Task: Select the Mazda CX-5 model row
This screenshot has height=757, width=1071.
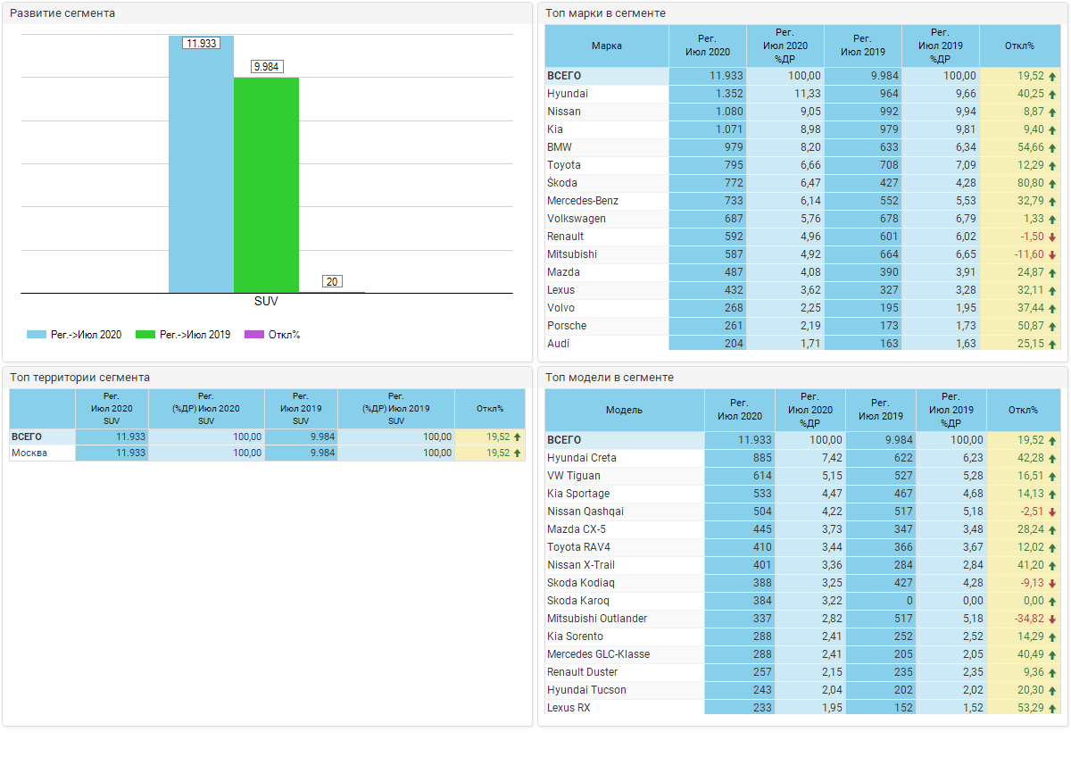Action: click(802, 529)
